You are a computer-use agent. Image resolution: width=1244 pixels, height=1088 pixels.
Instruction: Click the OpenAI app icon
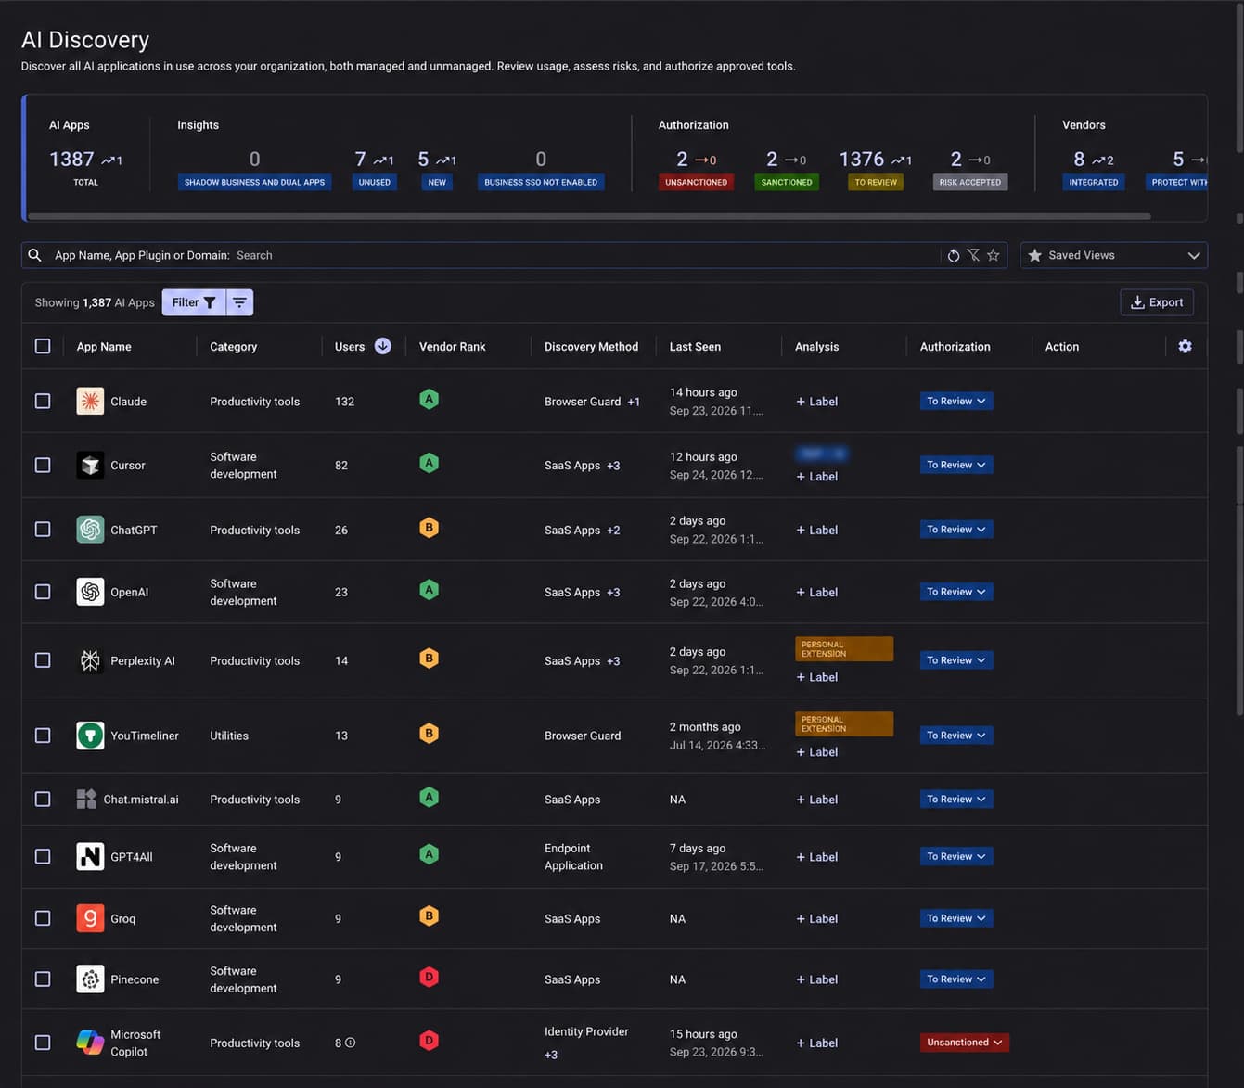point(90,592)
